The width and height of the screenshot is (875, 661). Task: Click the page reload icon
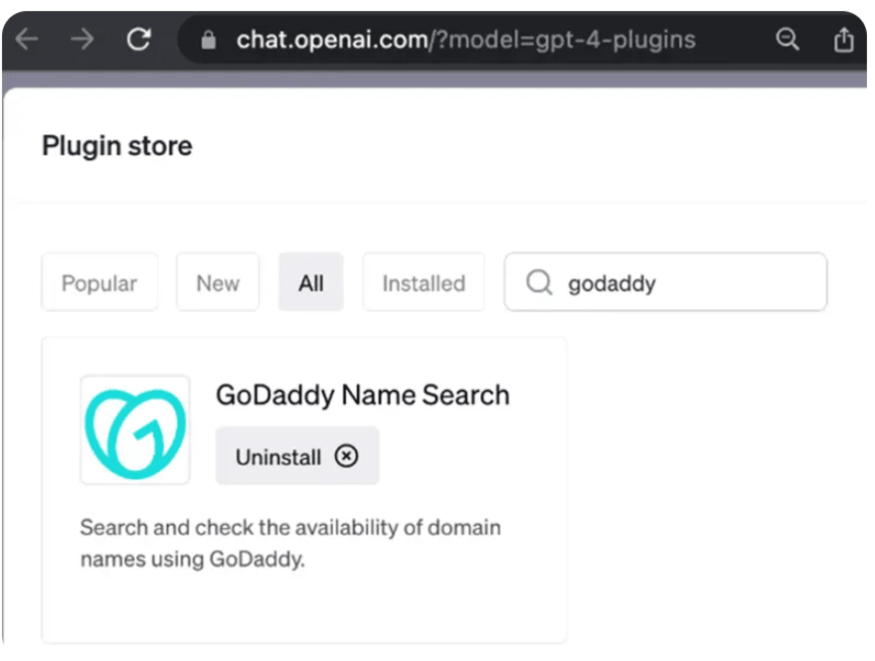139,40
